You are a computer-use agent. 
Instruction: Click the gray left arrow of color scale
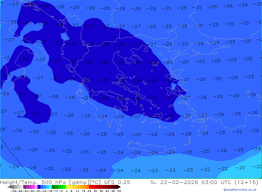(9, 187)
